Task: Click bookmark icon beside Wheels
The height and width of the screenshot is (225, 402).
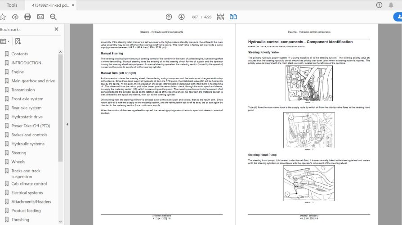Action: [x=7, y=162]
